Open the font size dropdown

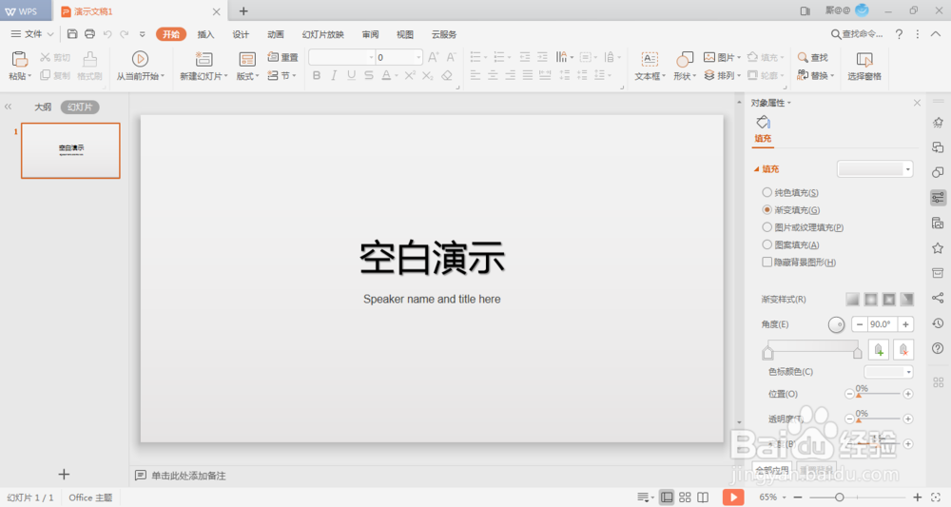pyautogui.click(x=418, y=58)
